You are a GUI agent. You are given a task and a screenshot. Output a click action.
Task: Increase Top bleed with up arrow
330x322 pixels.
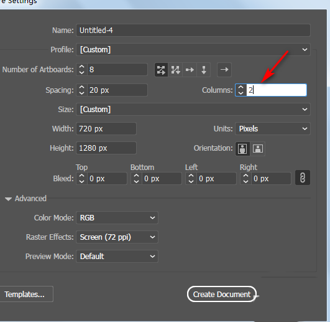coord(81,176)
